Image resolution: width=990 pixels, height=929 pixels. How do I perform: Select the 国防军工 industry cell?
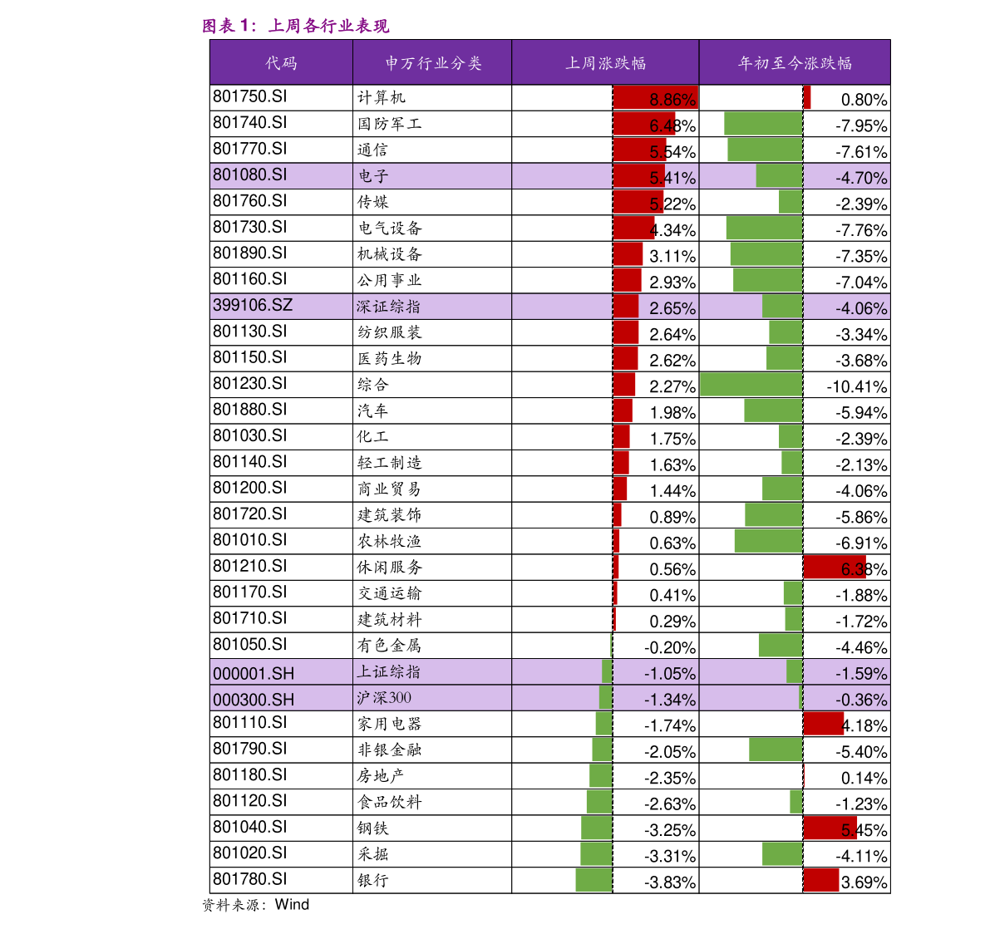click(390, 124)
